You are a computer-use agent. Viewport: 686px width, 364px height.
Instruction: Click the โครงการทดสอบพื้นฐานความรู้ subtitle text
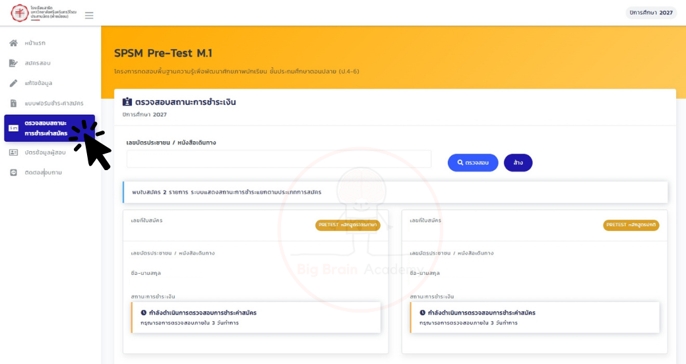pos(237,71)
